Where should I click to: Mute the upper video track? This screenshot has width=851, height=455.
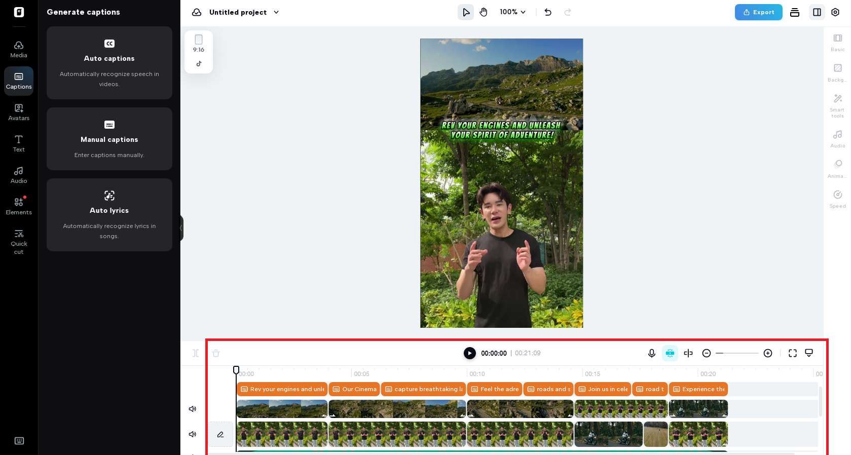(193, 409)
